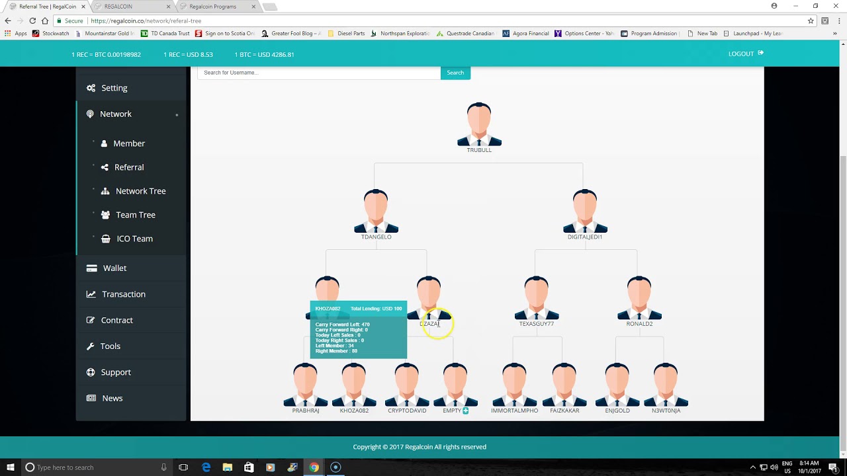Open Microsoft Edge from taskbar
Image resolution: width=847 pixels, height=476 pixels.
tap(206, 467)
